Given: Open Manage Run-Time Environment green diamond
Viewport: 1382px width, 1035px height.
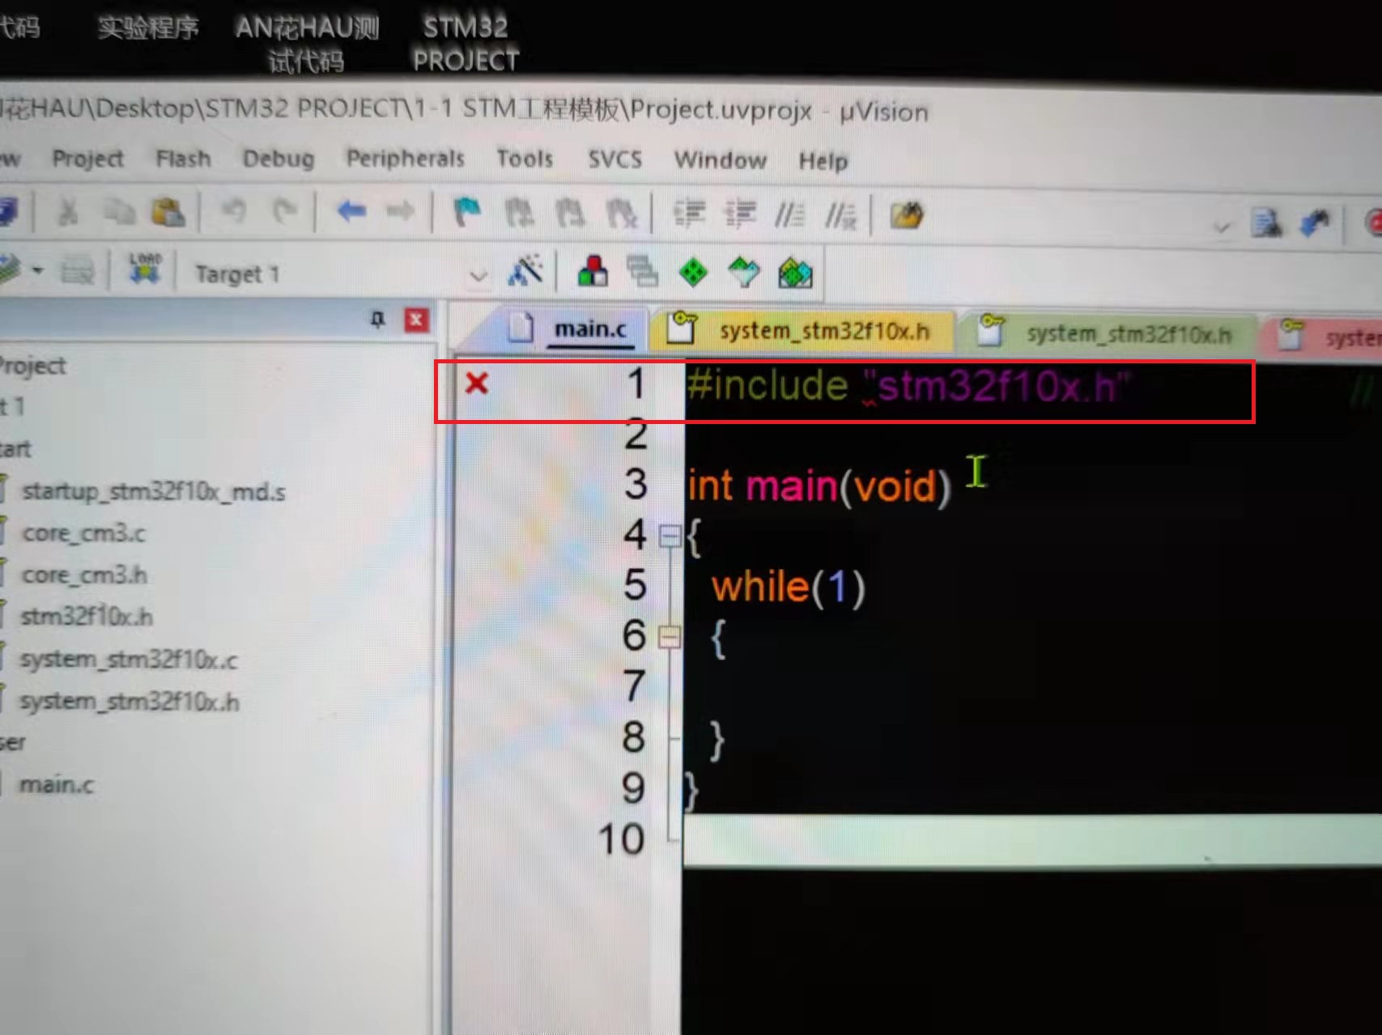Looking at the screenshot, I should click(693, 273).
